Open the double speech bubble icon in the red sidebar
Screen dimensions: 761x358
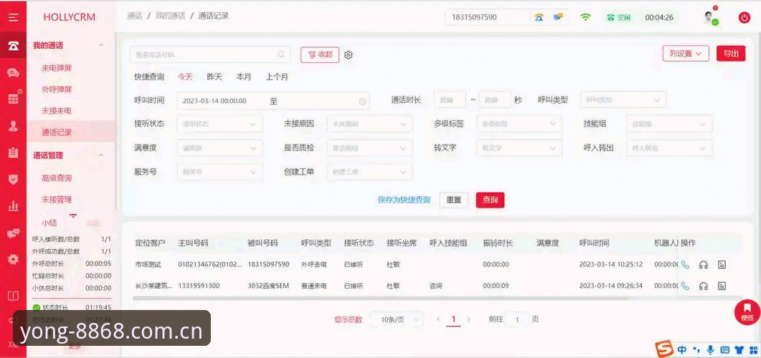click(13, 233)
